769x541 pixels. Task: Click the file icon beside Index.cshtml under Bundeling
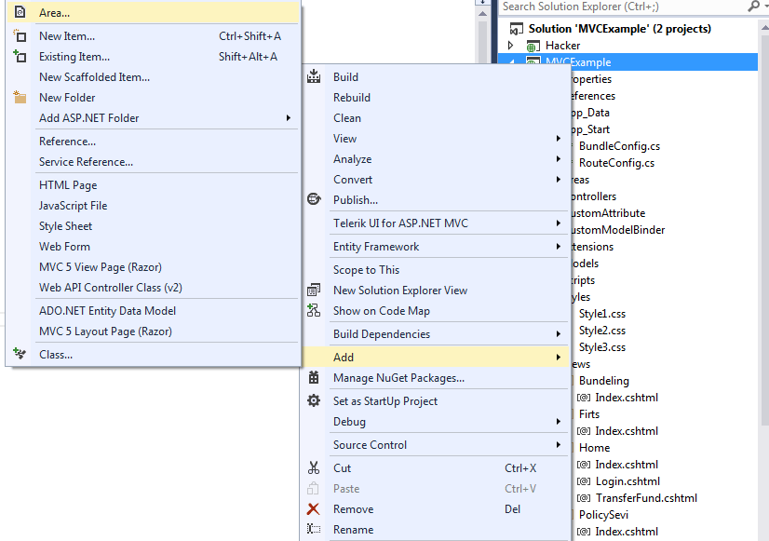click(x=584, y=398)
